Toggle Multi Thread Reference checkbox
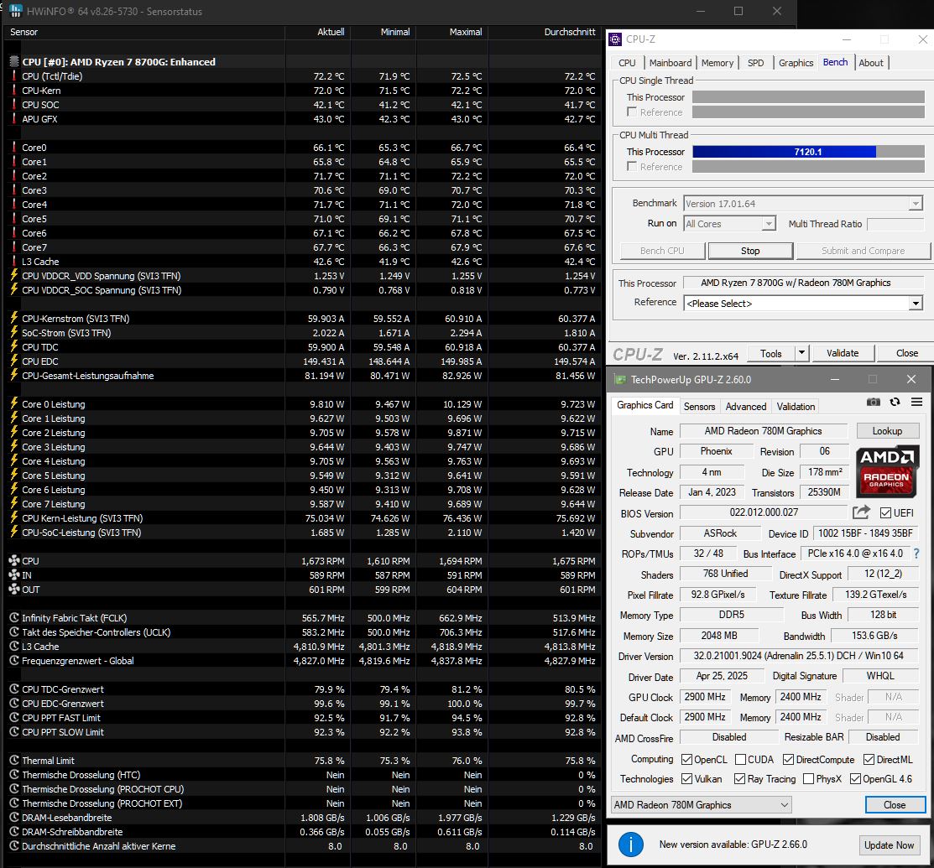Viewport: 934px width, 868px height. [x=632, y=166]
